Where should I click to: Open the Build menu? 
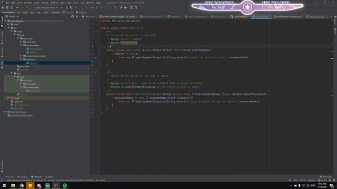coord(63,3)
